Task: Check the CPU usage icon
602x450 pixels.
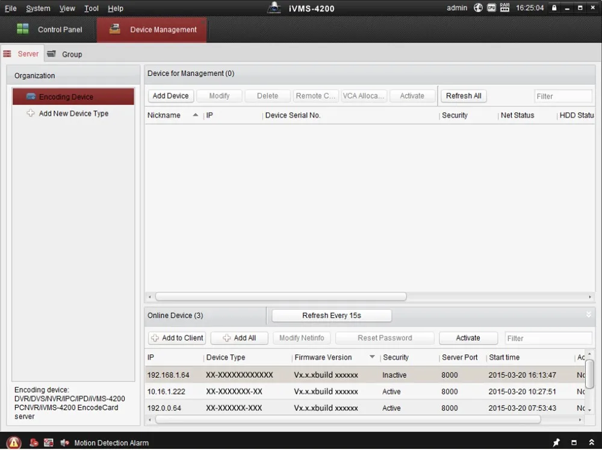Action: coord(491,8)
